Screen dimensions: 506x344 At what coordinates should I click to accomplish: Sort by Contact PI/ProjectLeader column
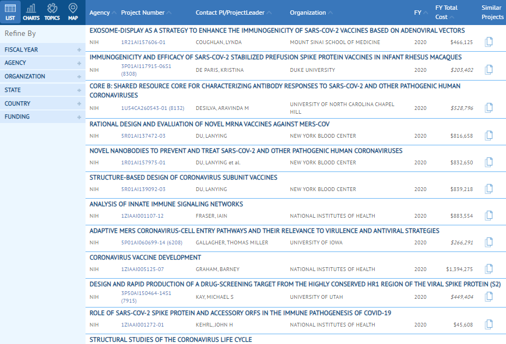click(x=234, y=13)
